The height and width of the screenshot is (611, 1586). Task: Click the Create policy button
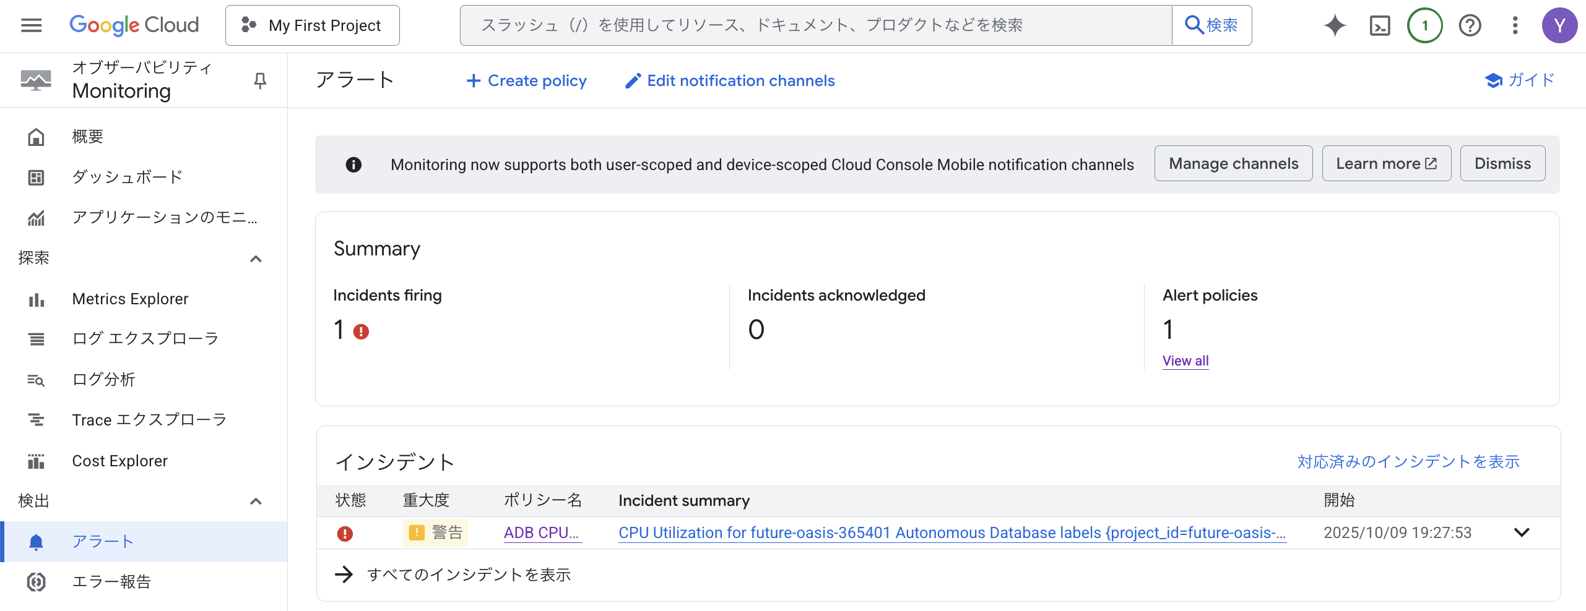point(526,80)
